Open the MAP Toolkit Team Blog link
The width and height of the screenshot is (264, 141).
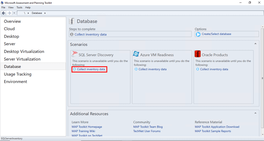click(x=148, y=127)
